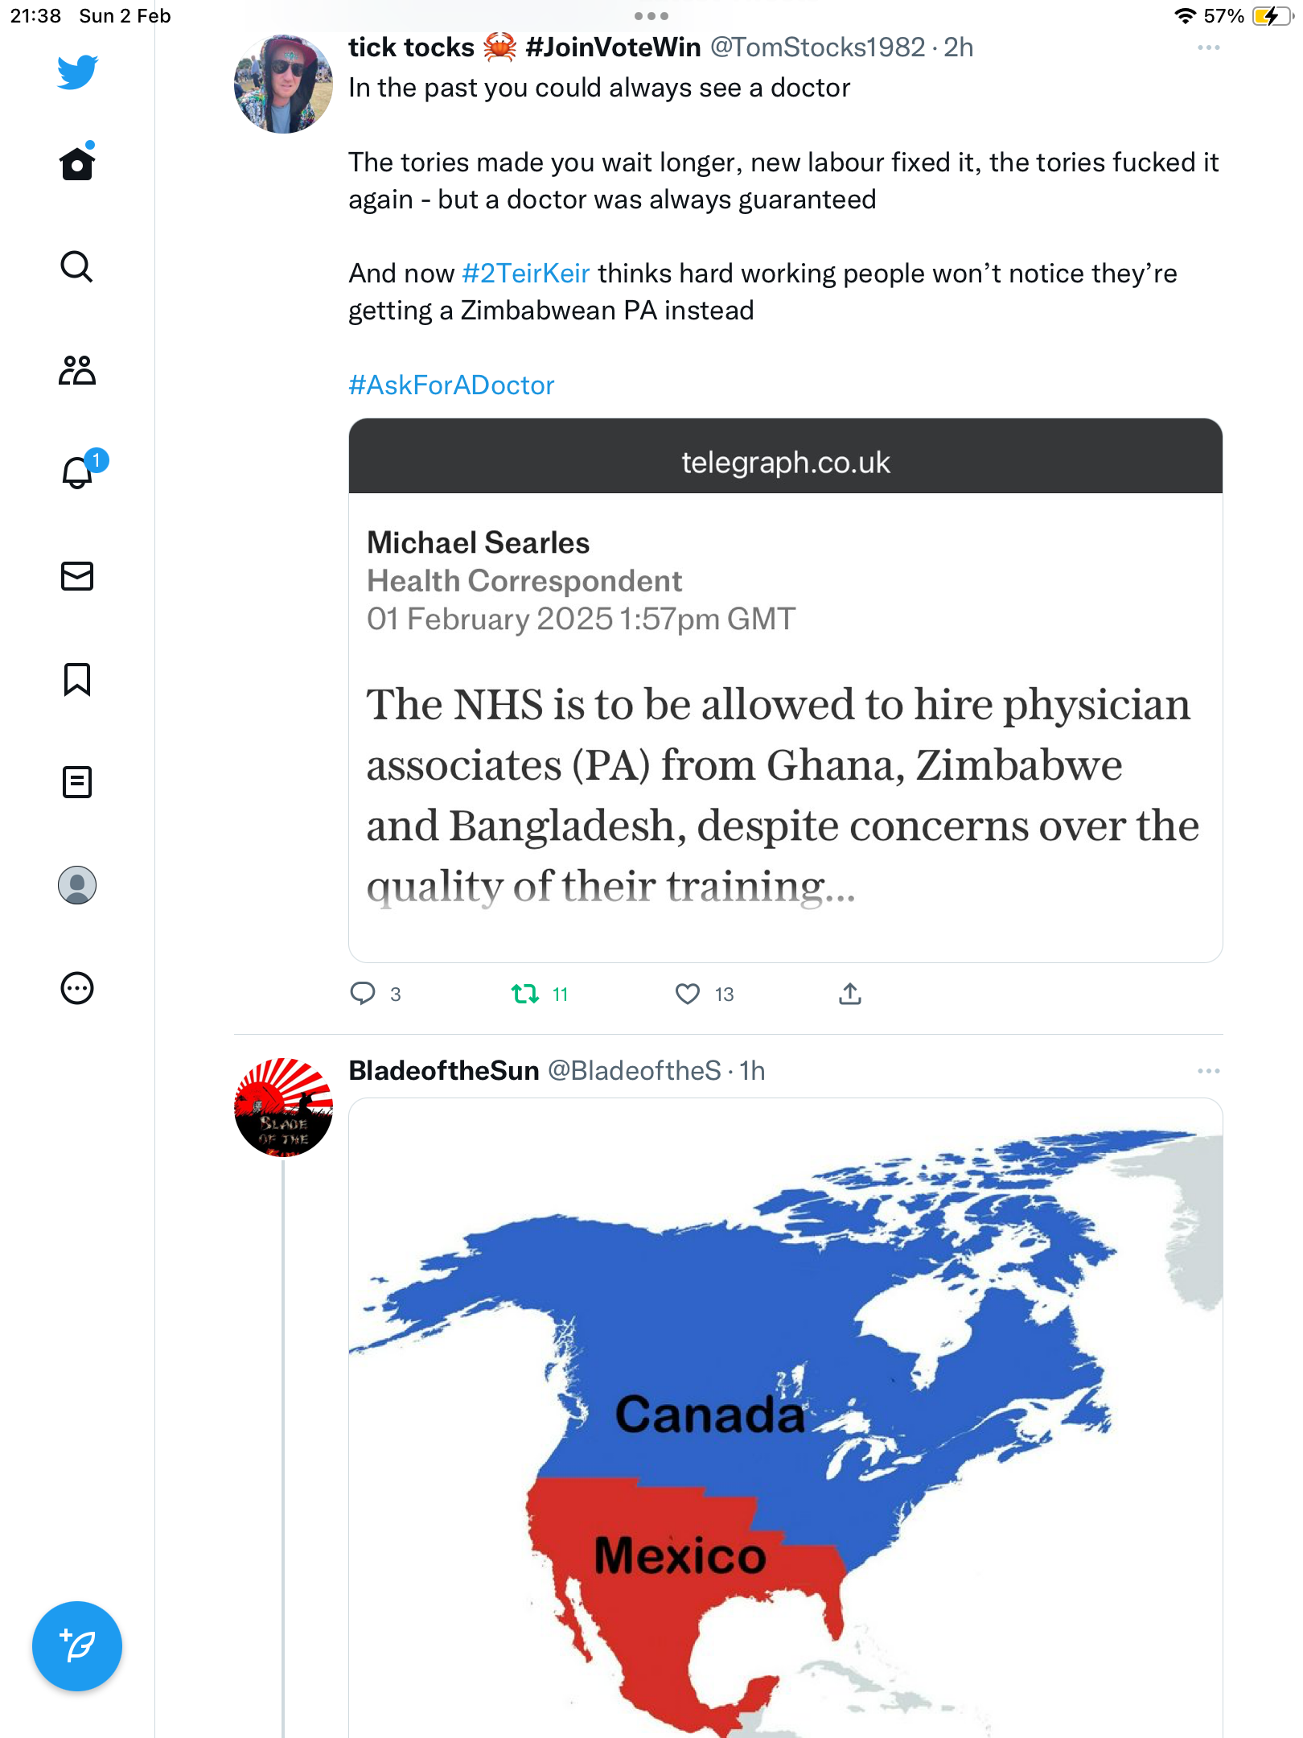Open Messages envelope icon
Screen dimensions: 1303x1738
(x=77, y=576)
